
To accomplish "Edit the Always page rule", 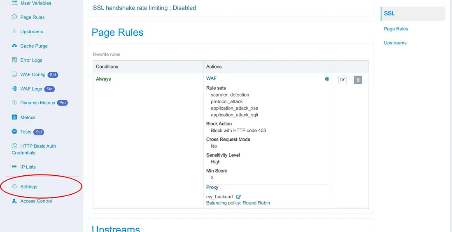I will 342,80.
